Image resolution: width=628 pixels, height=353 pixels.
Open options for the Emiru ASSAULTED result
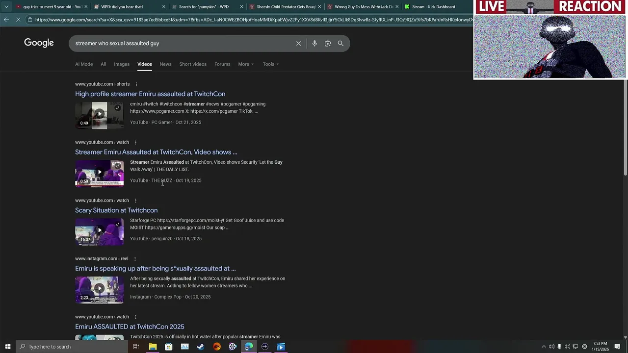(x=135, y=317)
